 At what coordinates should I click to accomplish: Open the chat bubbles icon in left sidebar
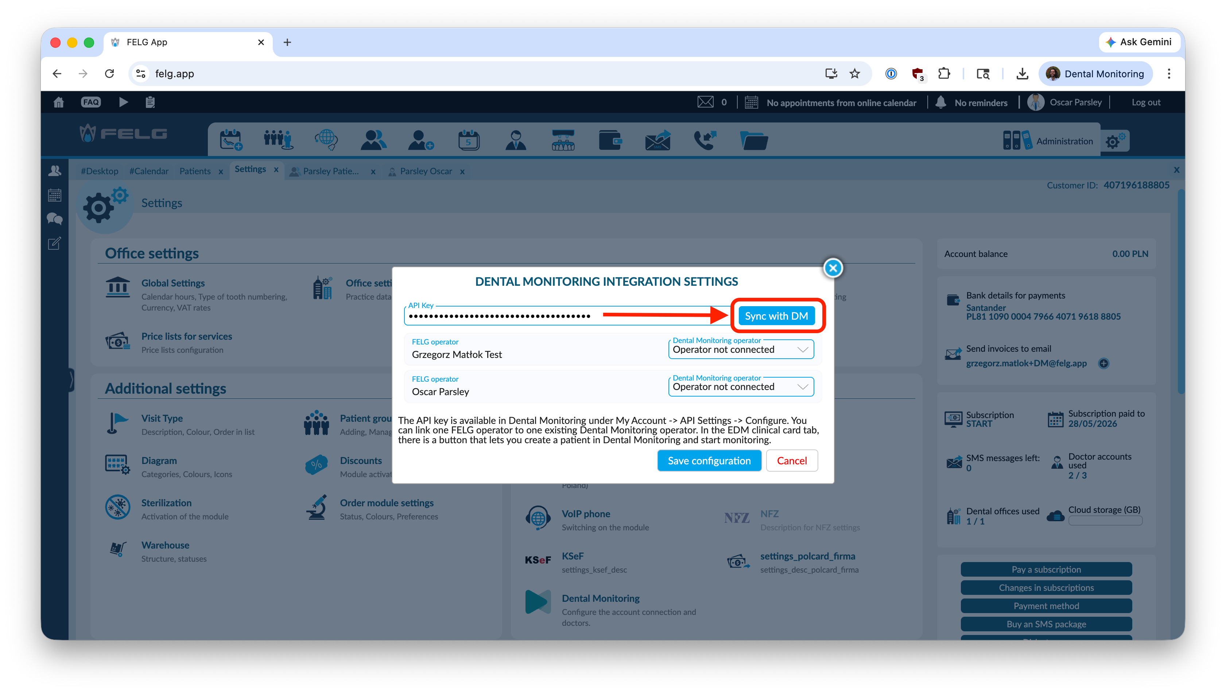coord(55,219)
